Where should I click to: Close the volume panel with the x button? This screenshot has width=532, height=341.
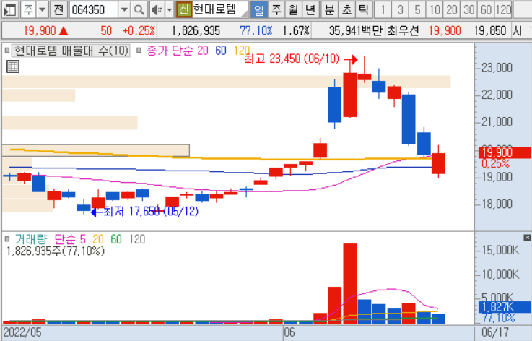click(x=527, y=238)
